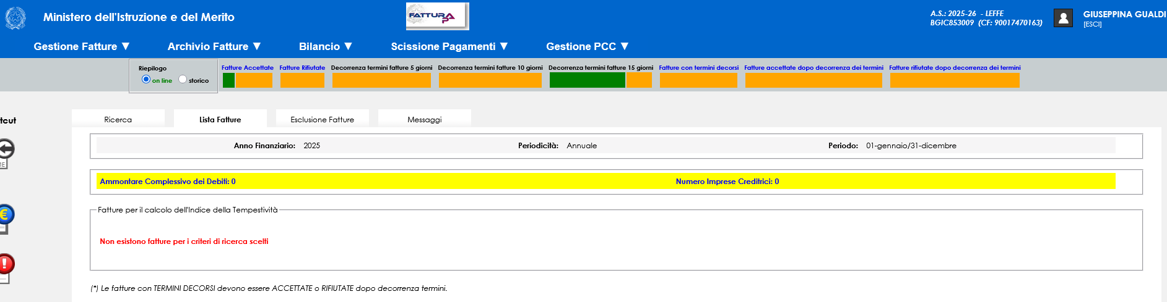Click the Fattura PA logo
The height and width of the screenshot is (302, 1167).
point(437,17)
